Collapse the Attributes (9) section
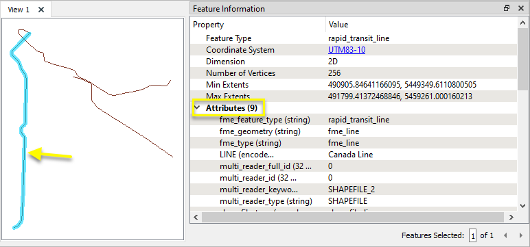 [x=197, y=108]
